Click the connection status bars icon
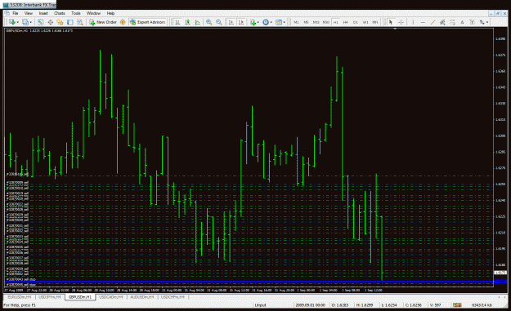This screenshot has height=311, width=511. pos(457,304)
